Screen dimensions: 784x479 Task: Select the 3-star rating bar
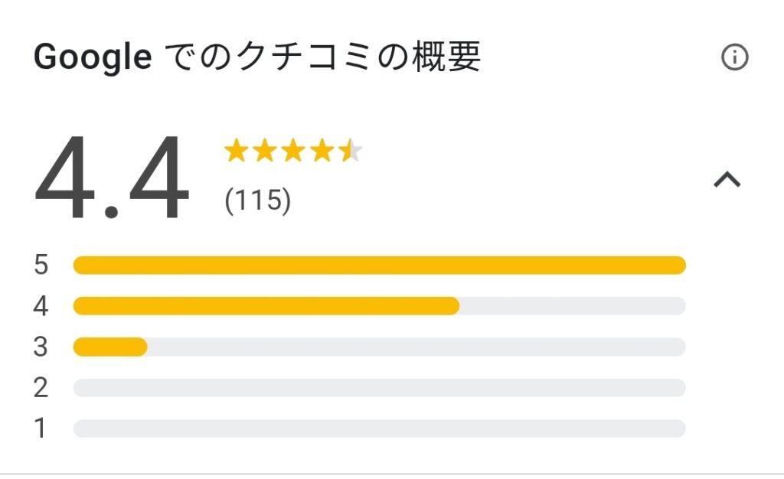(x=380, y=347)
